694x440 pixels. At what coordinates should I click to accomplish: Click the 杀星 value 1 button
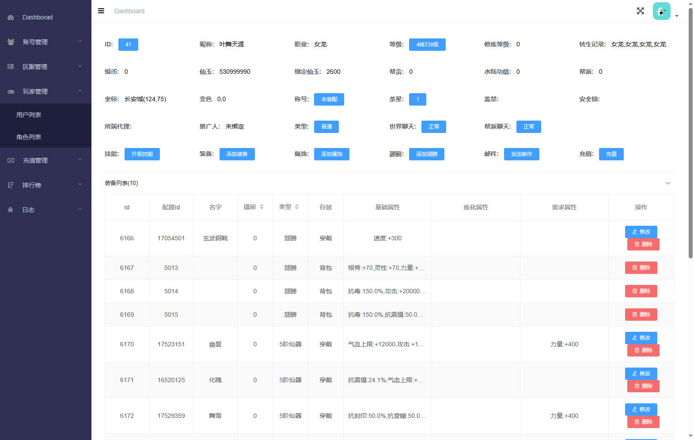point(417,99)
